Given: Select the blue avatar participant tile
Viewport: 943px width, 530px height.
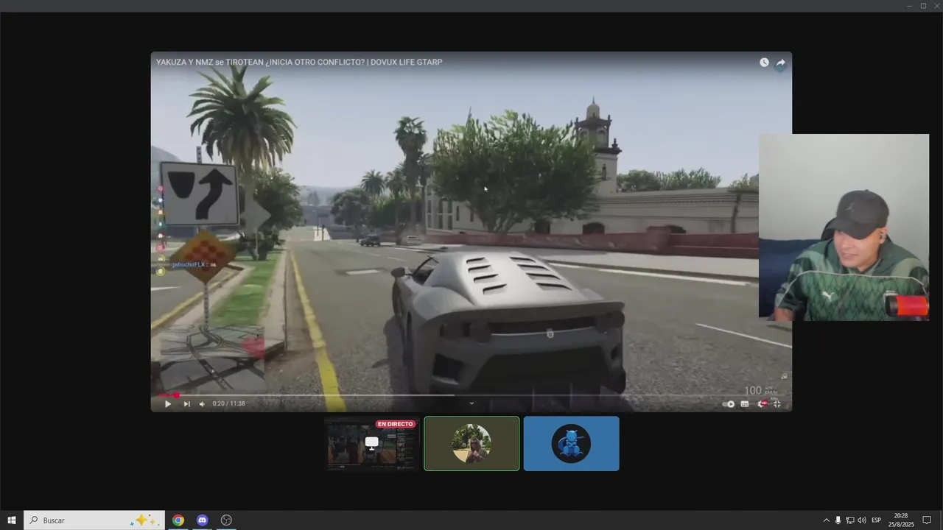Looking at the screenshot, I should [x=571, y=443].
